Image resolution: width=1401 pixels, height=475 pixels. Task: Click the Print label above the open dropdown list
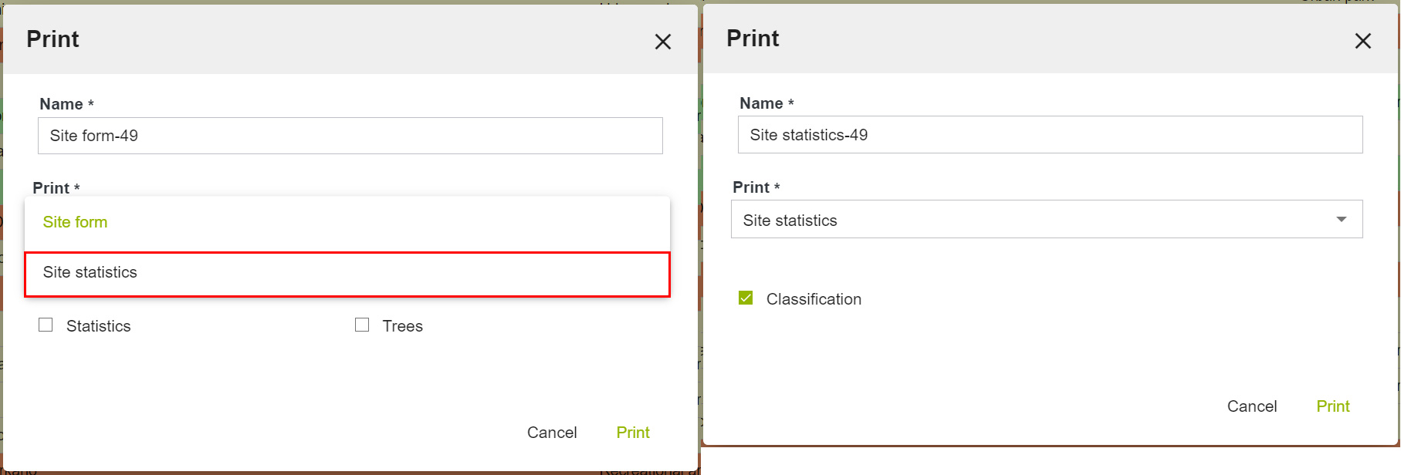pyautogui.click(x=51, y=188)
